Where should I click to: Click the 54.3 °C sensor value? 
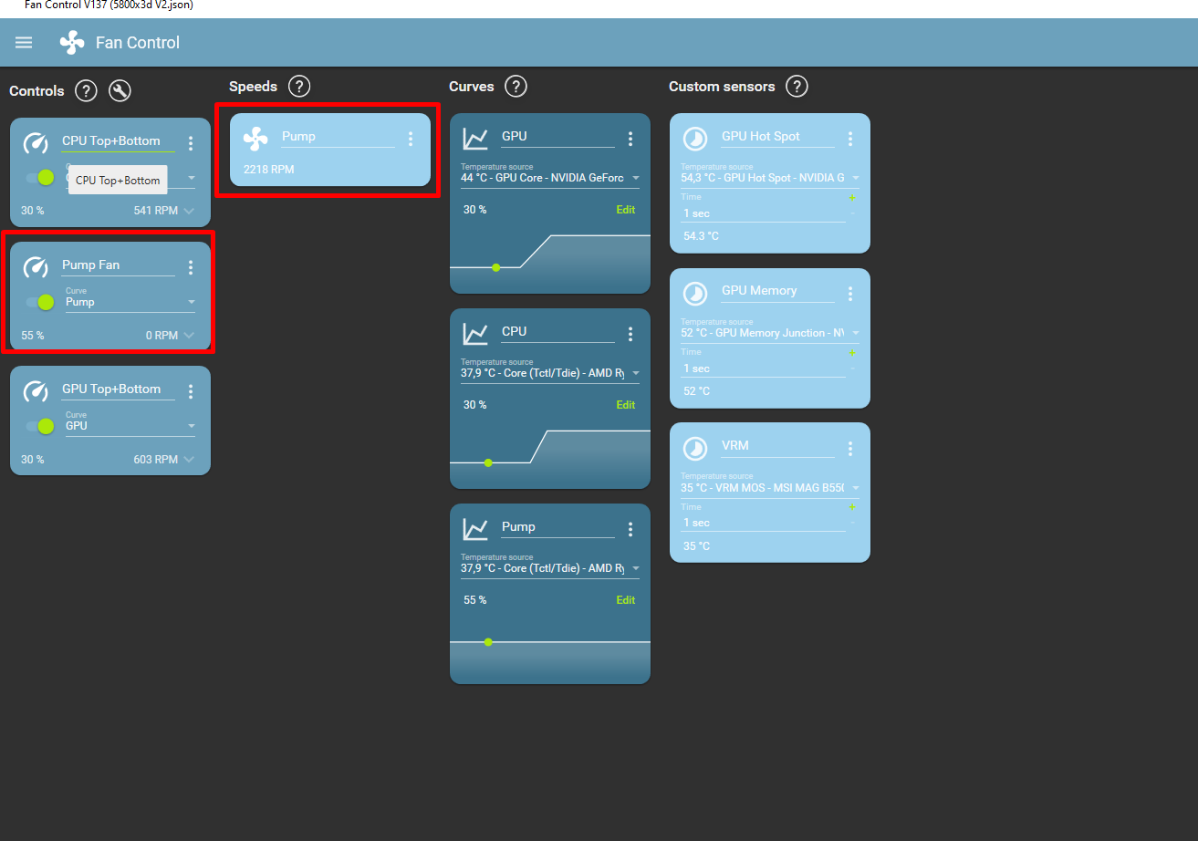701,236
